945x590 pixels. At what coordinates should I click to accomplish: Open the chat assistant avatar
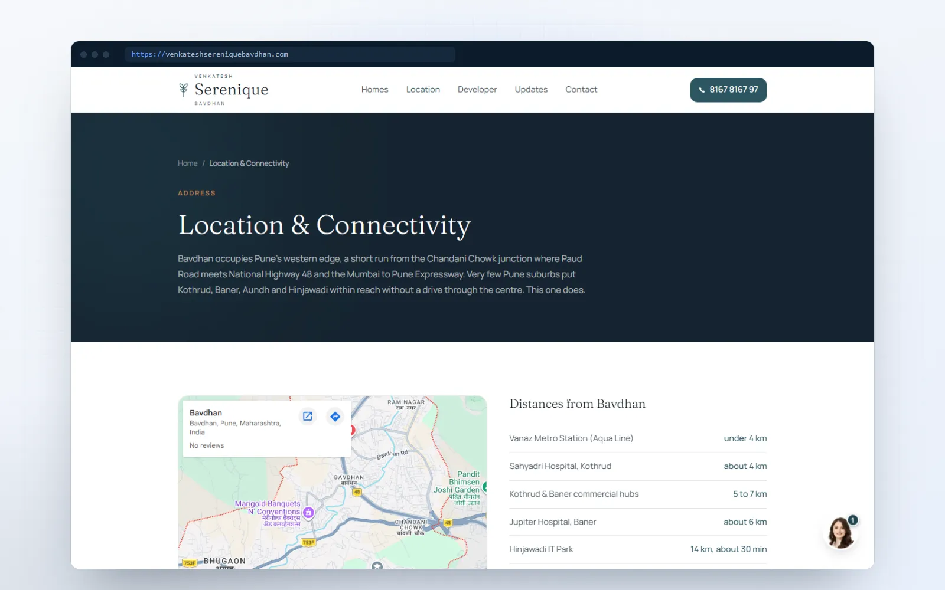tap(840, 532)
